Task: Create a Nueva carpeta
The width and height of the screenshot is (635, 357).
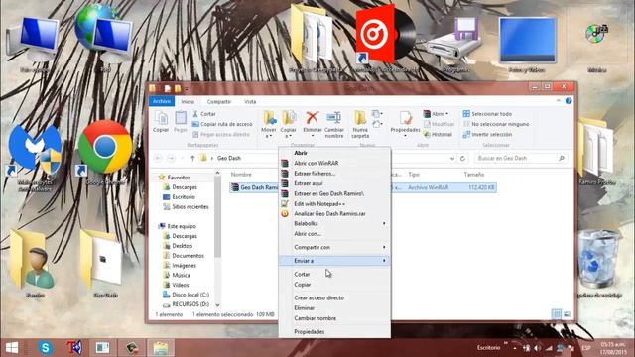Action: (359, 124)
